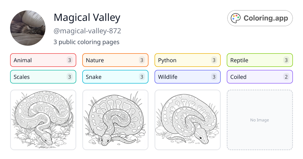Open the Snake category
Viewport: 303px width, 159px height.
click(115, 77)
